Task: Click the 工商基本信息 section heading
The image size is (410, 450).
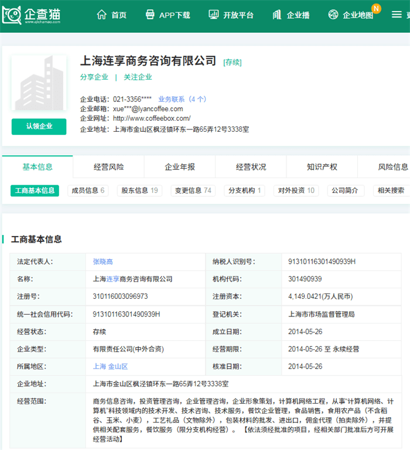Action: 36,239
